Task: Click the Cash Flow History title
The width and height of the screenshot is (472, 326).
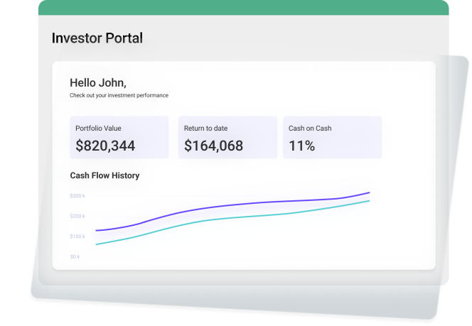Action: coord(104,175)
